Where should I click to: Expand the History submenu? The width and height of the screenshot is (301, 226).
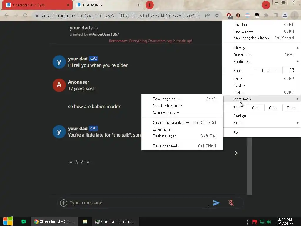[x=261, y=48]
